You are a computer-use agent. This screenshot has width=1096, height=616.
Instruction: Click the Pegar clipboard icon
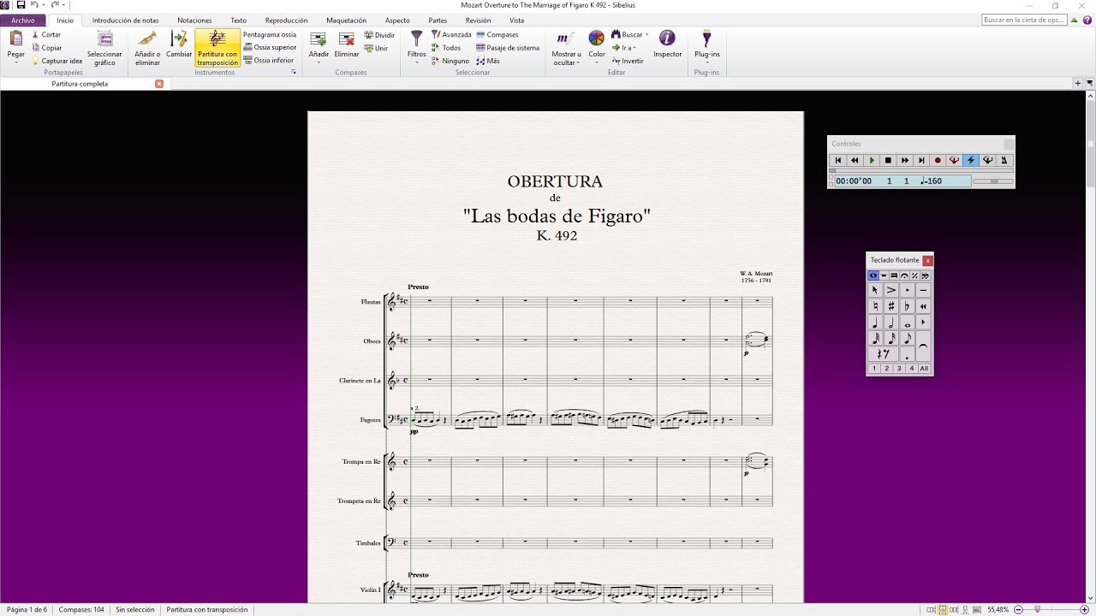pyautogui.click(x=16, y=38)
